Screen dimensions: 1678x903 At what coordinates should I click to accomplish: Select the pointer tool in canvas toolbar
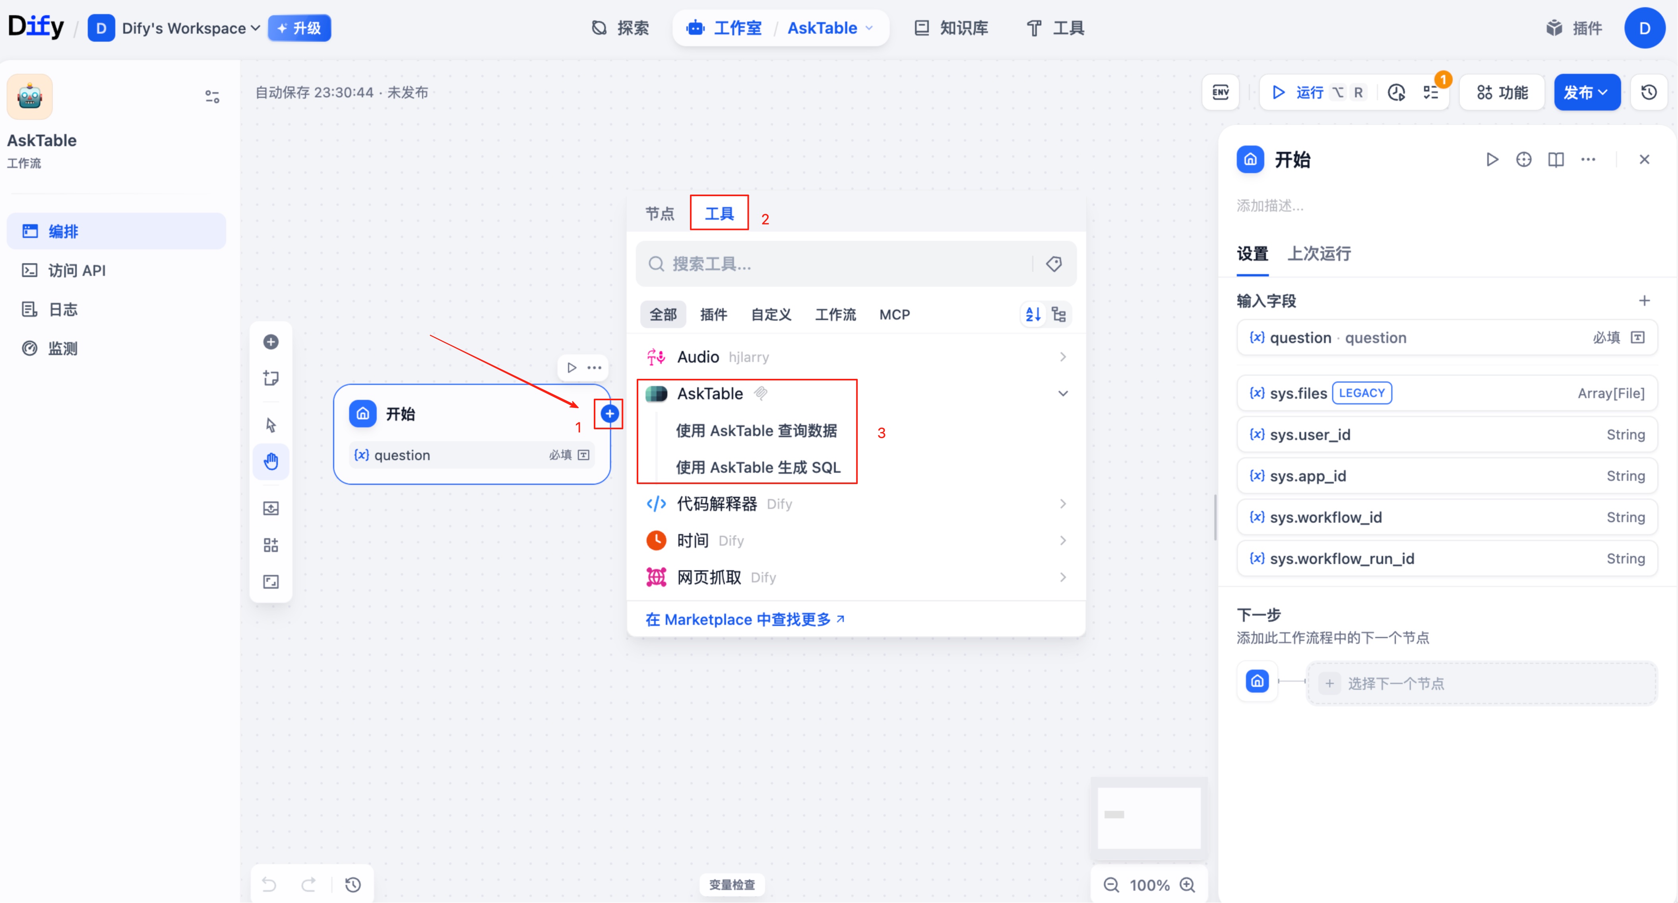pyautogui.click(x=271, y=424)
